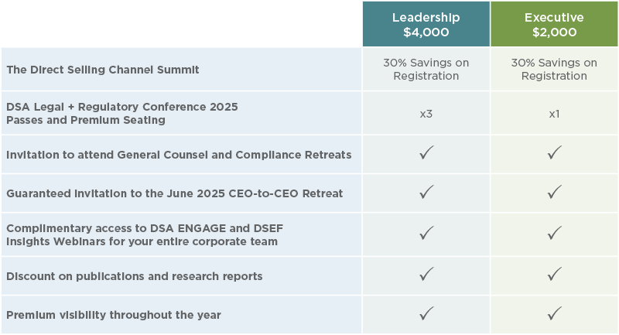Viewport: 619px width, 335px height.
Task: Click DSA Legal + Regulatory Conference 2025 label
Action: pos(122,107)
